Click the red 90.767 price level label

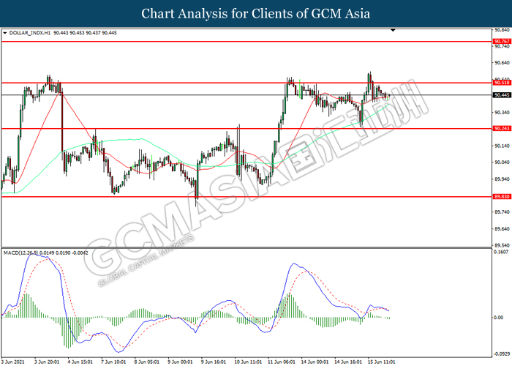[x=502, y=42]
